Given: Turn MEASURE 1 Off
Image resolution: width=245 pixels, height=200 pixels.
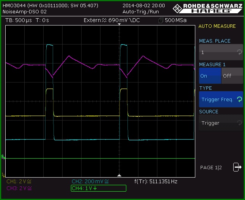Looking at the screenshot, I should point(232,76).
